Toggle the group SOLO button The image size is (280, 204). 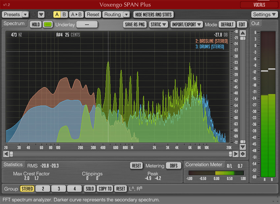point(90,189)
